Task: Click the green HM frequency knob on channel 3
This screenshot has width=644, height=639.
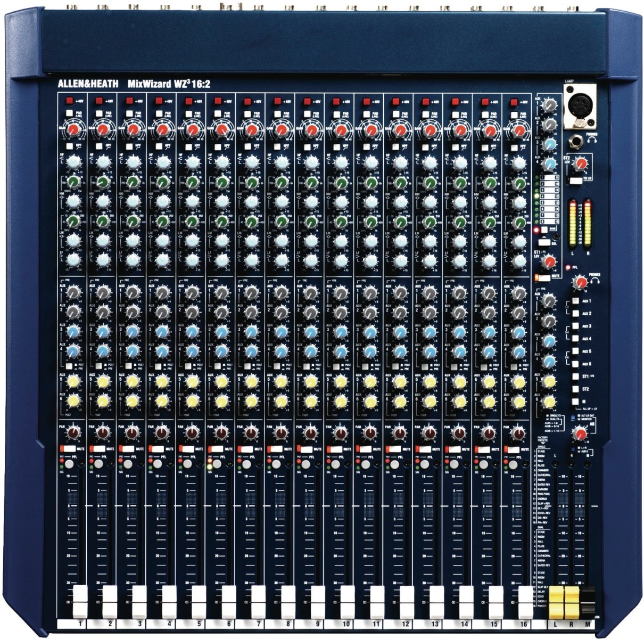Action: coord(134,183)
